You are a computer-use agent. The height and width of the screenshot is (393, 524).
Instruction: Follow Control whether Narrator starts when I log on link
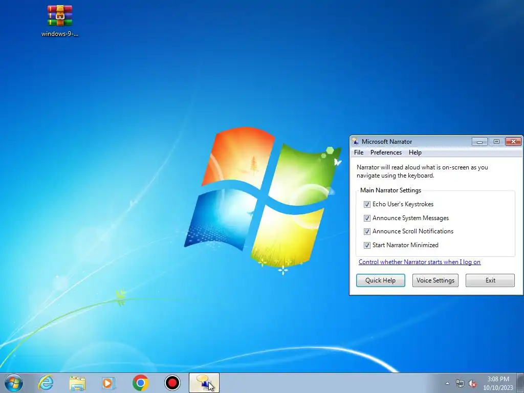[420, 262]
